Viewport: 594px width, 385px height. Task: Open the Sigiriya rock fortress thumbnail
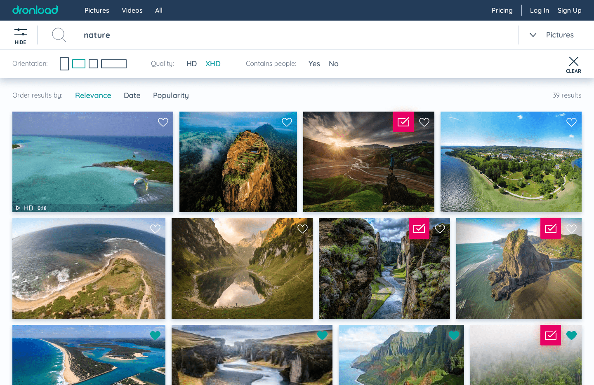tap(238, 162)
